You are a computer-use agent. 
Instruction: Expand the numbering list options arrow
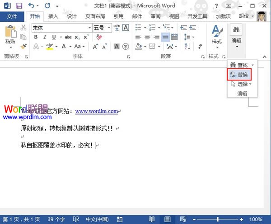pyautogui.click(x=159, y=28)
